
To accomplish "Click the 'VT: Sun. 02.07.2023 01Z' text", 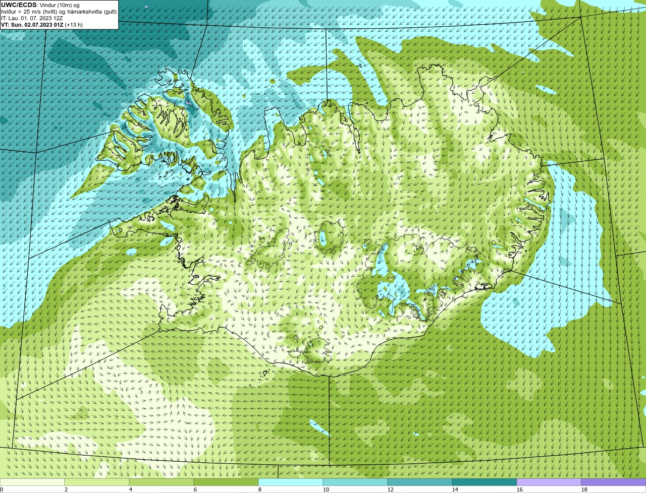I will pyautogui.click(x=32, y=25).
